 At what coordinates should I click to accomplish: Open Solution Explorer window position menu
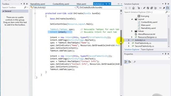click(x=163, y=4)
